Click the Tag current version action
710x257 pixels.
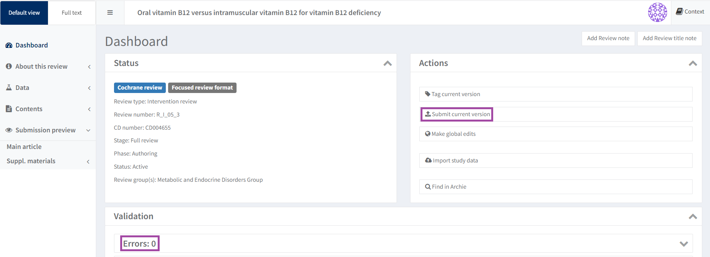pyautogui.click(x=456, y=94)
